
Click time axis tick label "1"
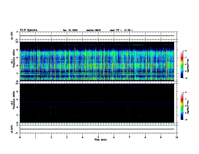coord(35,137)
